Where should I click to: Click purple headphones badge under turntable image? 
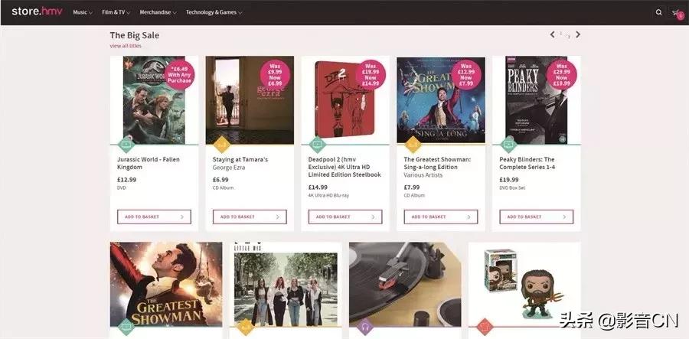tap(365, 327)
